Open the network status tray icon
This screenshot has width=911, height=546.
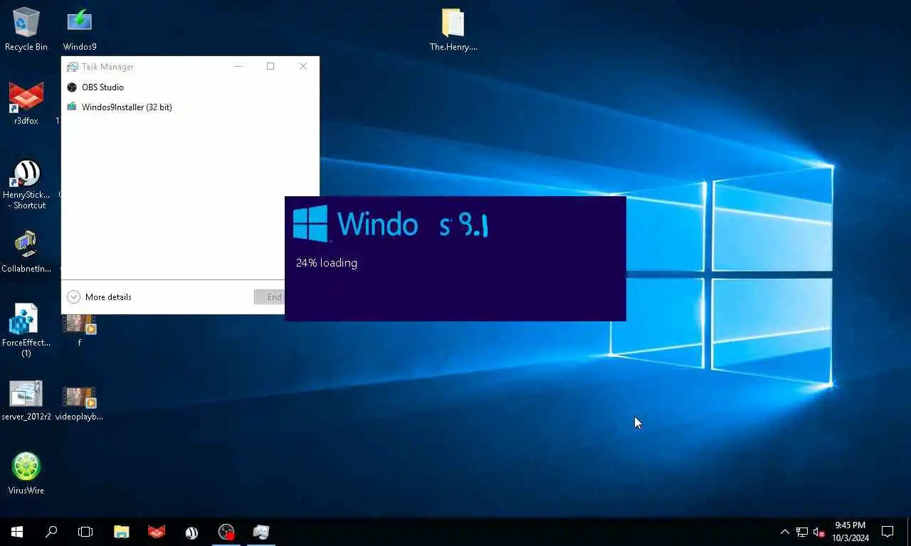pos(802,532)
